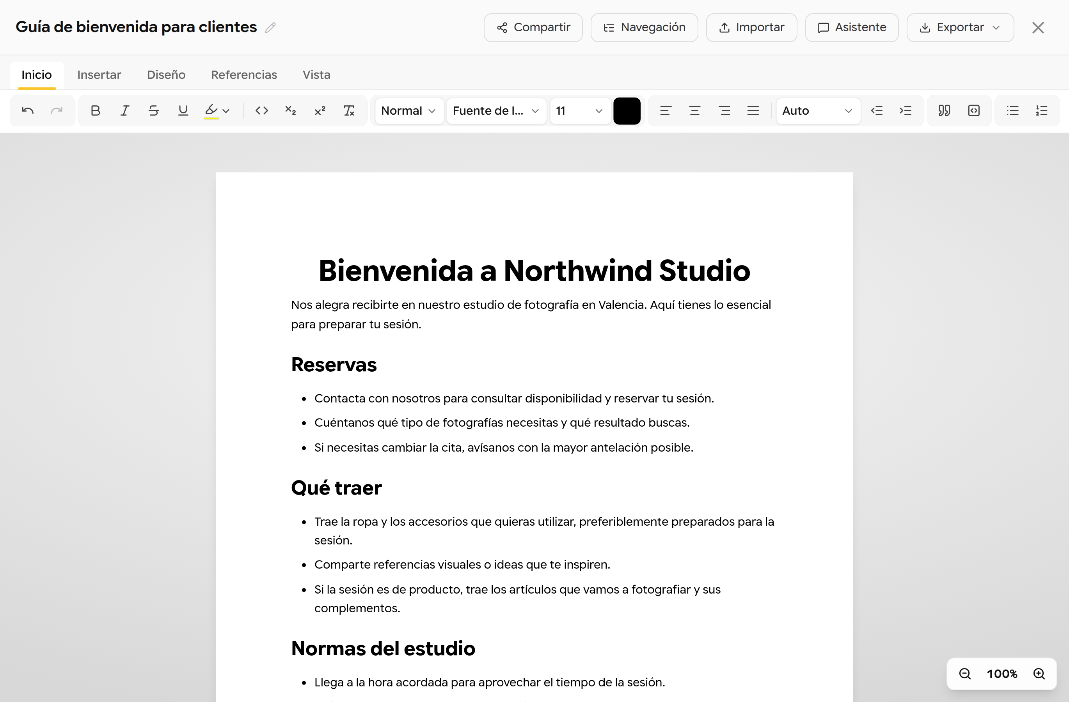
Task: Expand the Exportar dropdown
Action: (x=960, y=28)
